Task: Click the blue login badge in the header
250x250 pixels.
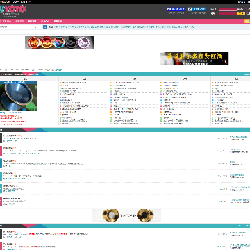Action: (x=176, y=9)
